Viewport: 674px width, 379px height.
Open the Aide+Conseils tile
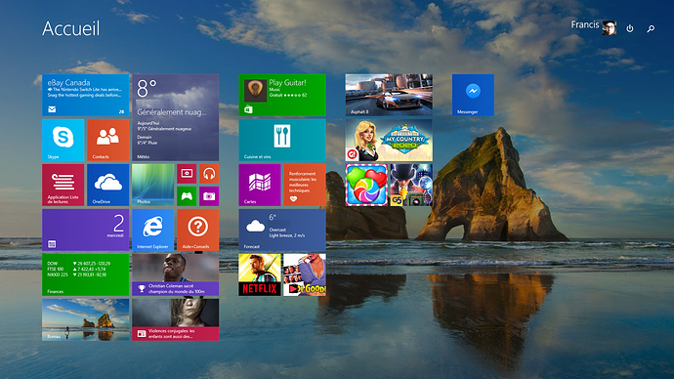click(197, 230)
